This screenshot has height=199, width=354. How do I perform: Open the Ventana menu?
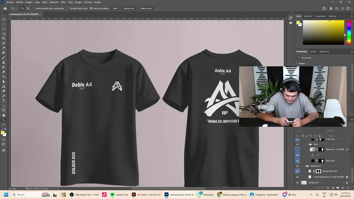click(x=88, y=2)
